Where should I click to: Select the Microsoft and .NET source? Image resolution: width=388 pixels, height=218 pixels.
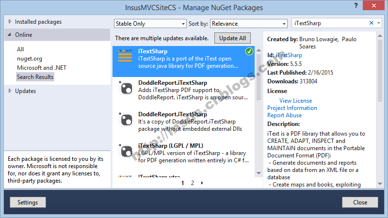tap(42, 68)
